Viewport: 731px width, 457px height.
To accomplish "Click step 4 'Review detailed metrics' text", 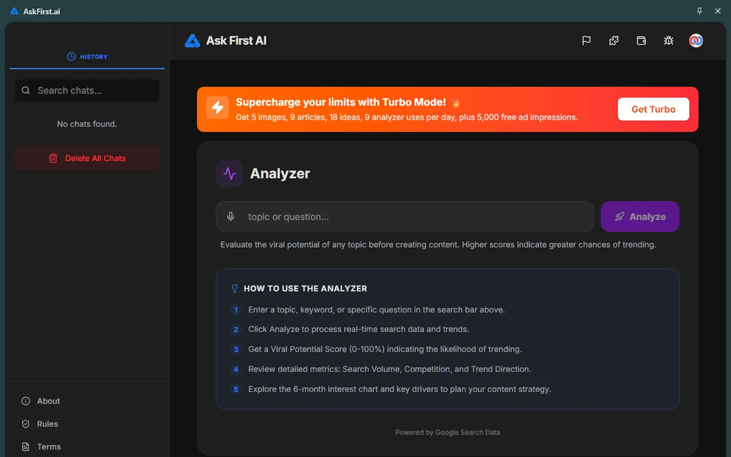I will click(390, 369).
